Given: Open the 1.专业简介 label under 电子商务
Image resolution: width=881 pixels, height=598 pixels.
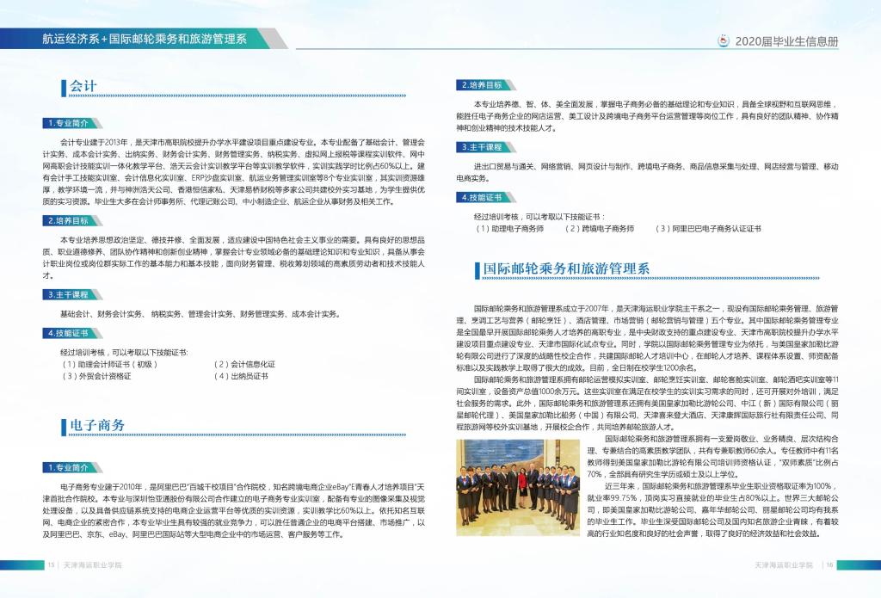Looking at the screenshot, I should click(68, 467).
